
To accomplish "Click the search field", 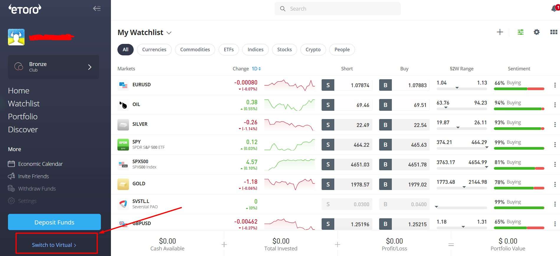I will (x=338, y=9).
